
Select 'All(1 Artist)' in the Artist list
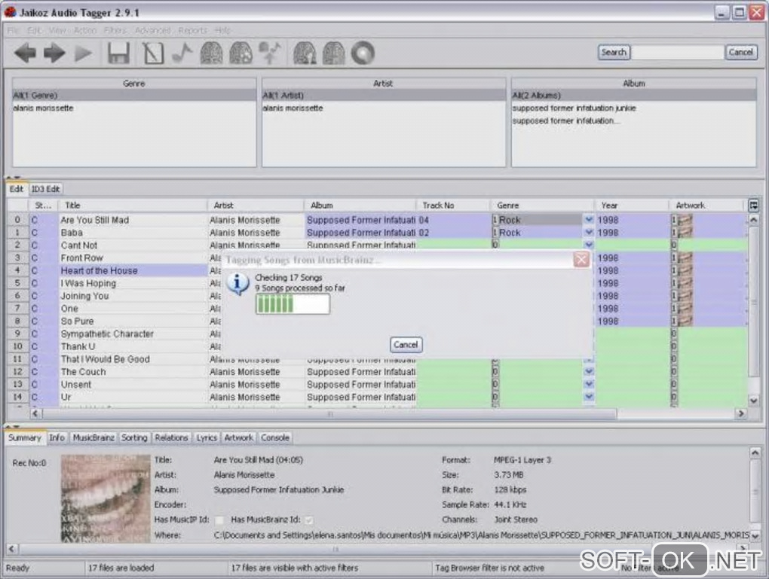[x=383, y=95]
